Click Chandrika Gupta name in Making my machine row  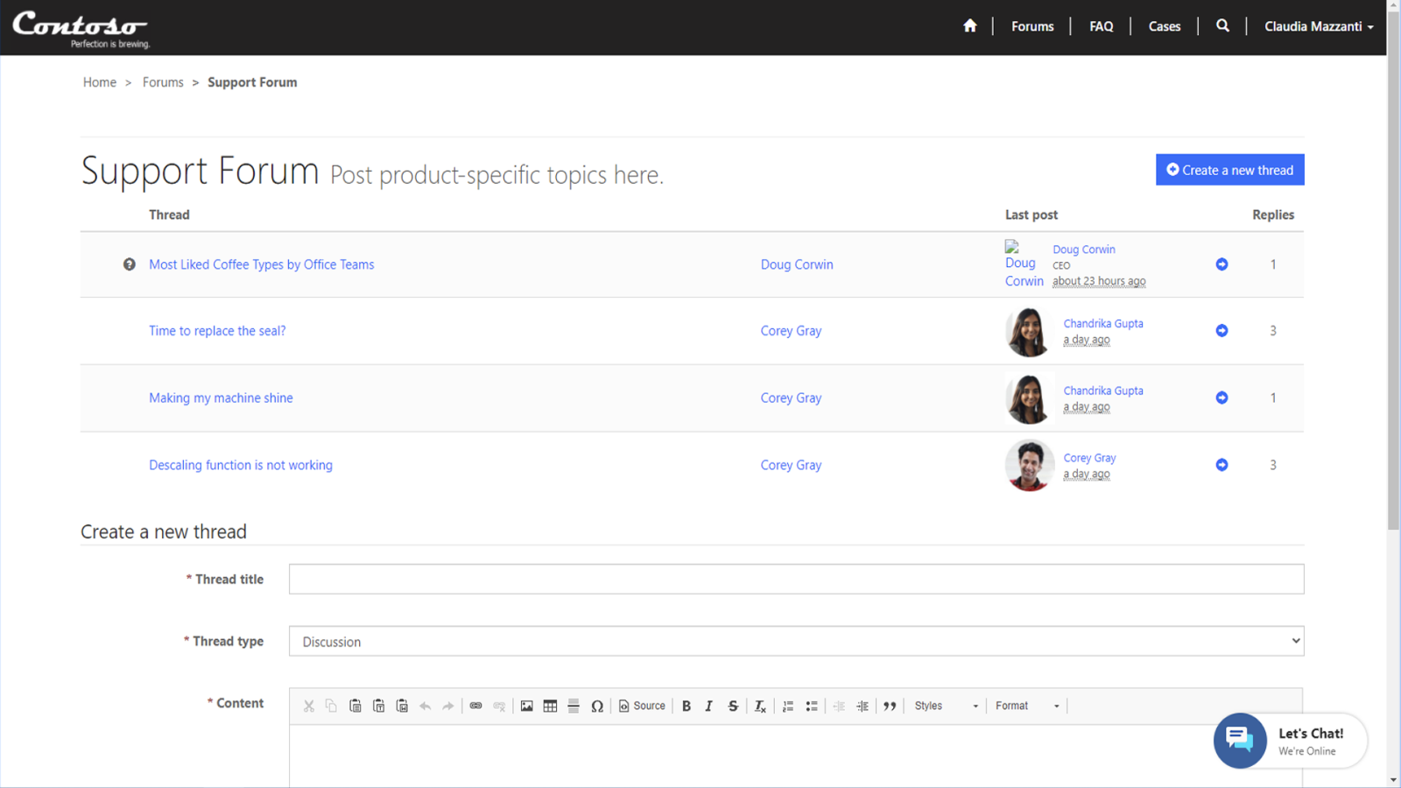pos(1103,390)
